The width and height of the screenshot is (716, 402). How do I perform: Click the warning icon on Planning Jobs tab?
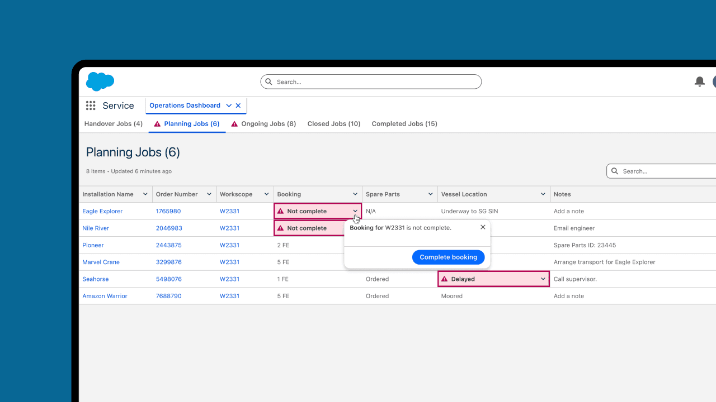157,124
